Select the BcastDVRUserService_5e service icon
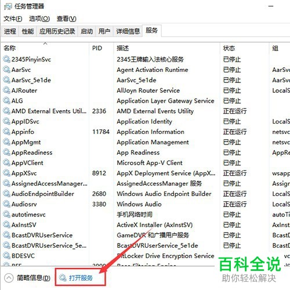The width and height of the screenshot is (290, 290). click(6, 245)
